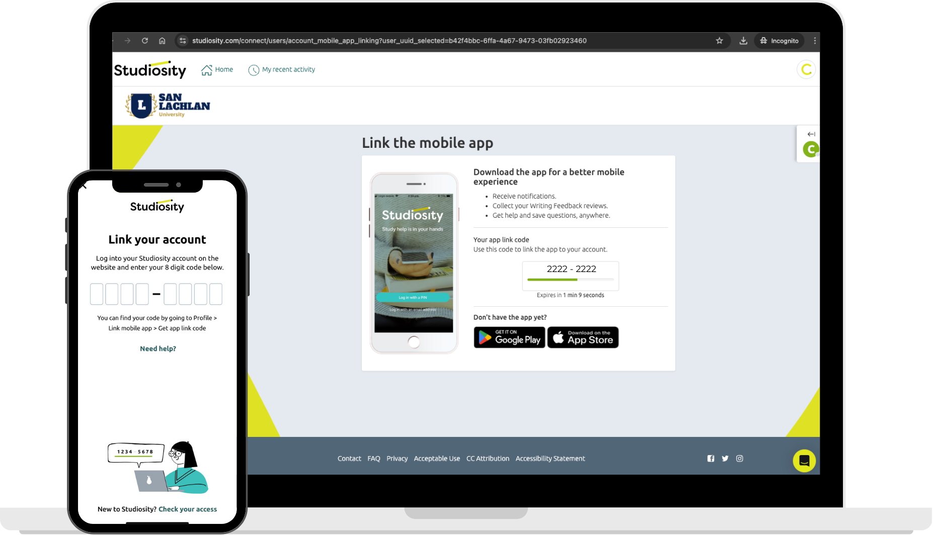Click the green account avatar circle

click(806, 69)
